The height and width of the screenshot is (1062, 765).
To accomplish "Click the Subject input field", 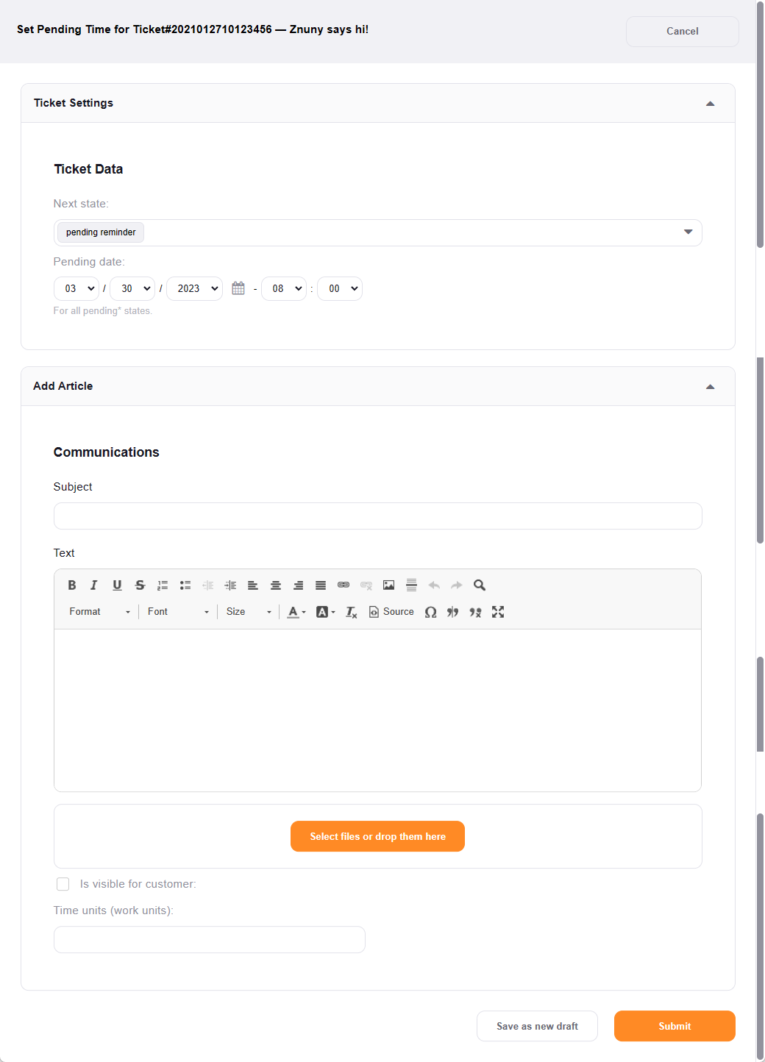I will pos(377,516).
